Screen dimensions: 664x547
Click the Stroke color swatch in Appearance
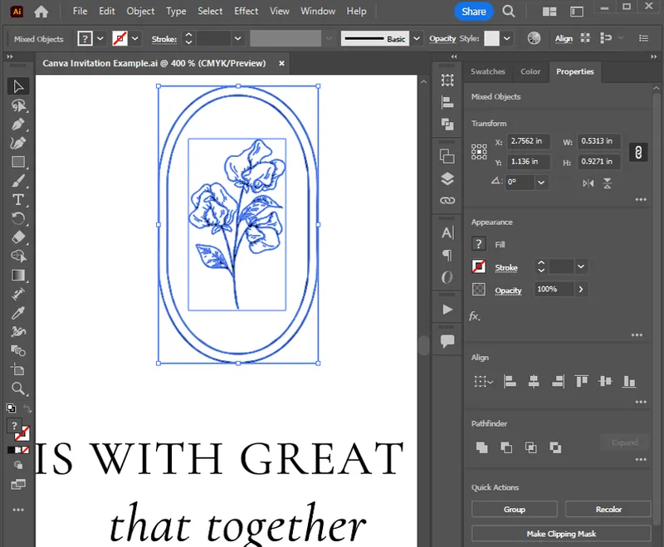click(x=479, y=266)
